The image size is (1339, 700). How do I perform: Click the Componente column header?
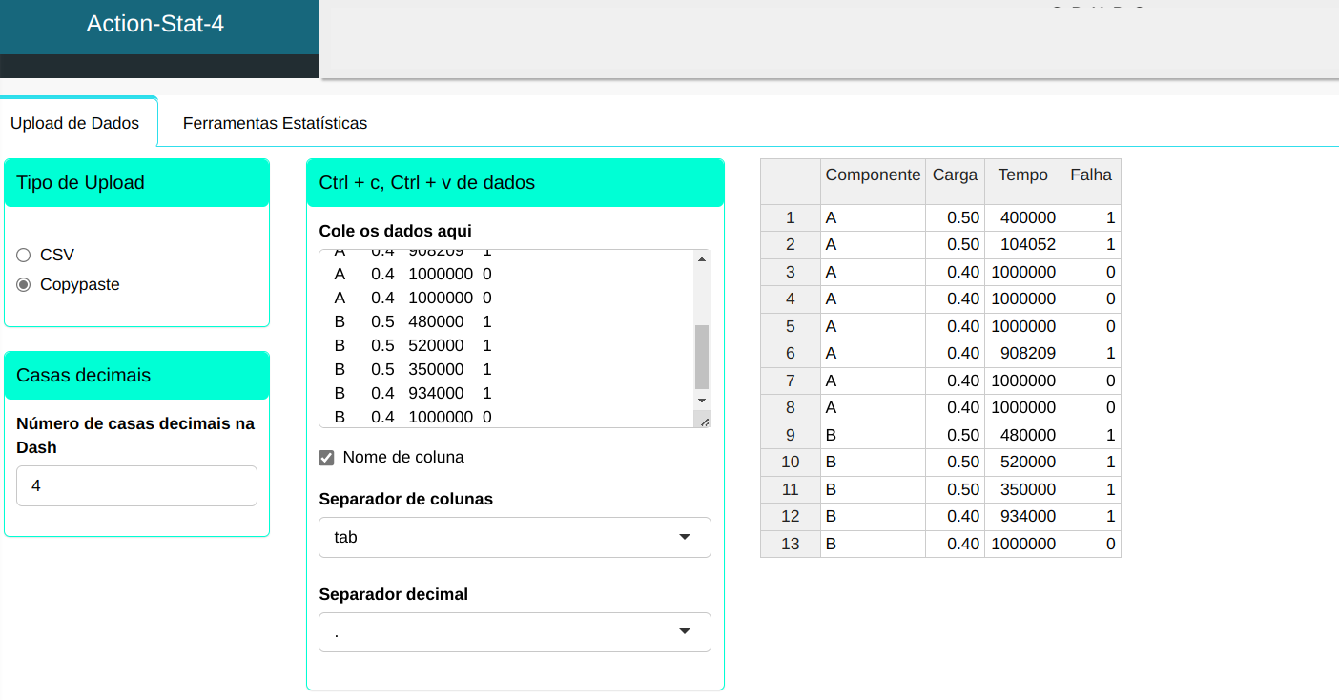(873, 175)
